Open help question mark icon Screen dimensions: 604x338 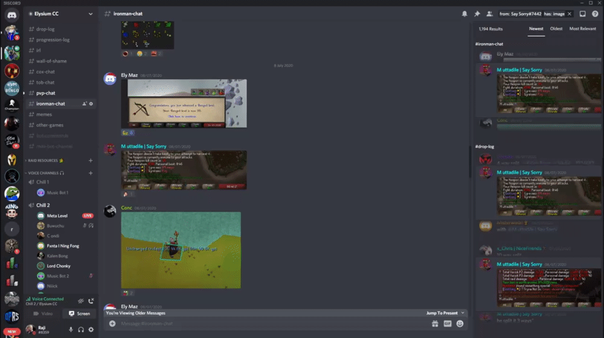click(595, 14)
